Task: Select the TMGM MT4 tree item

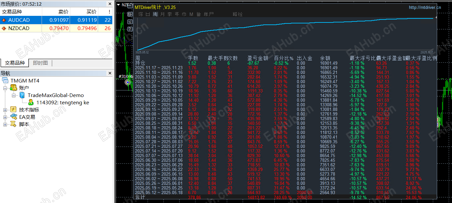Action: (x=25, y=81)
